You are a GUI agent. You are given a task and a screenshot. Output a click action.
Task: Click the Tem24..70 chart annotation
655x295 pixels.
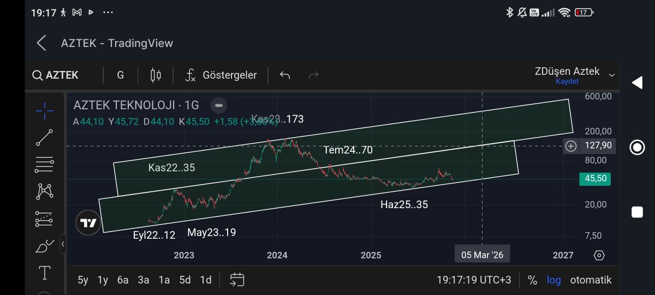coord(348,150)
